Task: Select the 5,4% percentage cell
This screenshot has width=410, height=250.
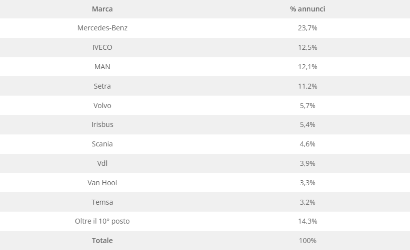Action: pyautogui.click(x=308, y=125)
